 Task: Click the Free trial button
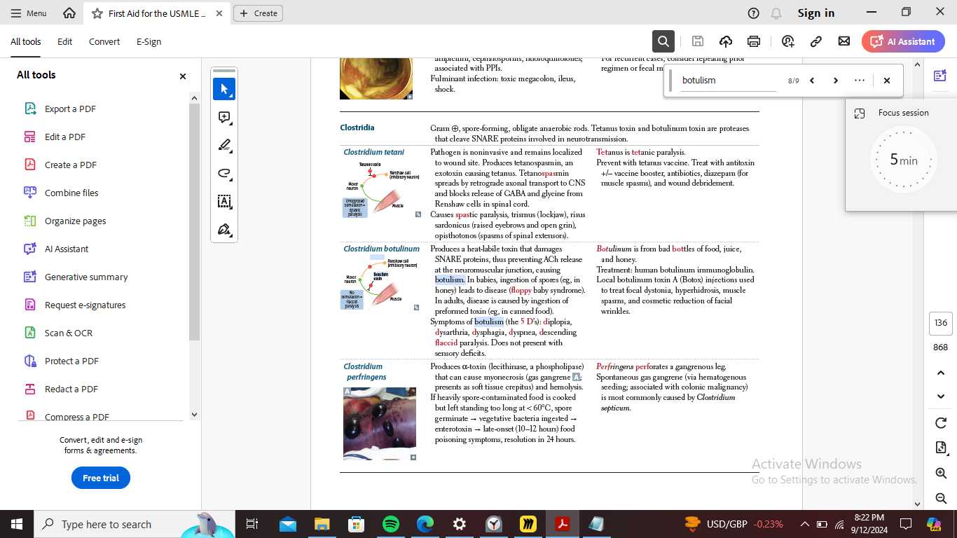[x=101, y=478]
